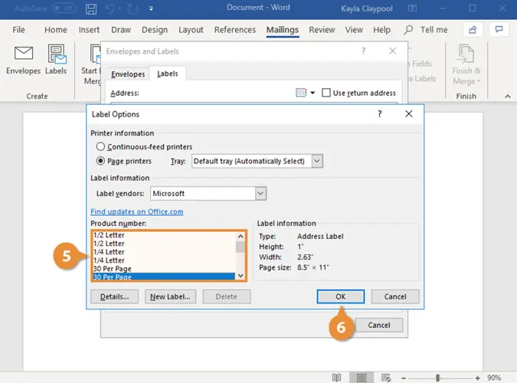Image resolution: width=517 pixels, height=383 pixels.
Task: Switch to the Home tab
Action: [56, 30]
